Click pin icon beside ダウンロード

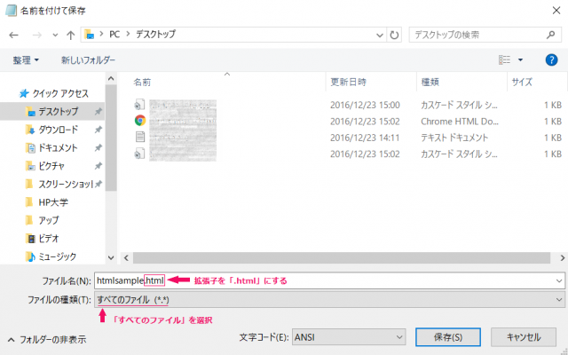(99, 130)
